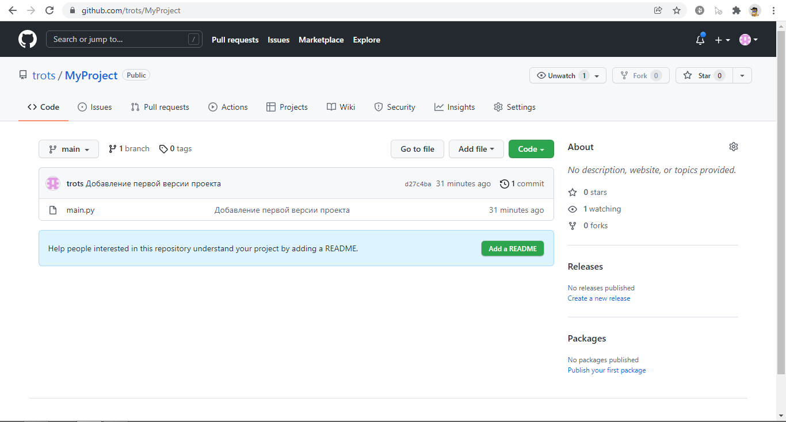
Task: Open the browser extensions puzzle icon
Action: (736, 10)
